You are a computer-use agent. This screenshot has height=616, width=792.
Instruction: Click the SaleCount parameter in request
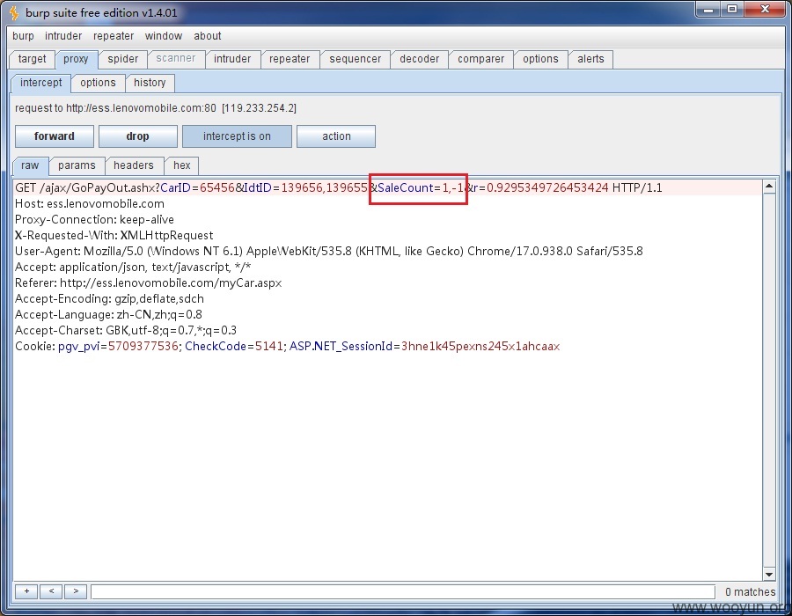(x=421, y=187)
